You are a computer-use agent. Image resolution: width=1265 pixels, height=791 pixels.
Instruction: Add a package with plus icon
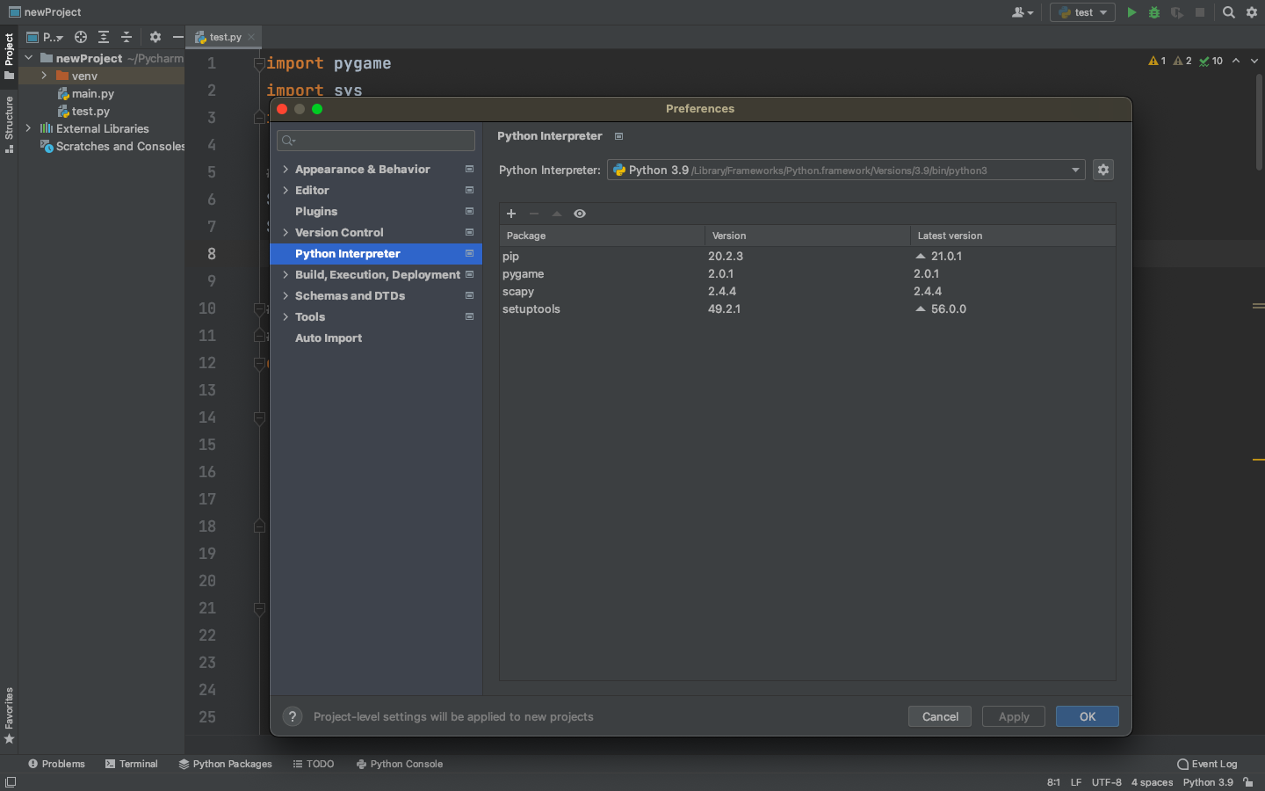[511, 214]
